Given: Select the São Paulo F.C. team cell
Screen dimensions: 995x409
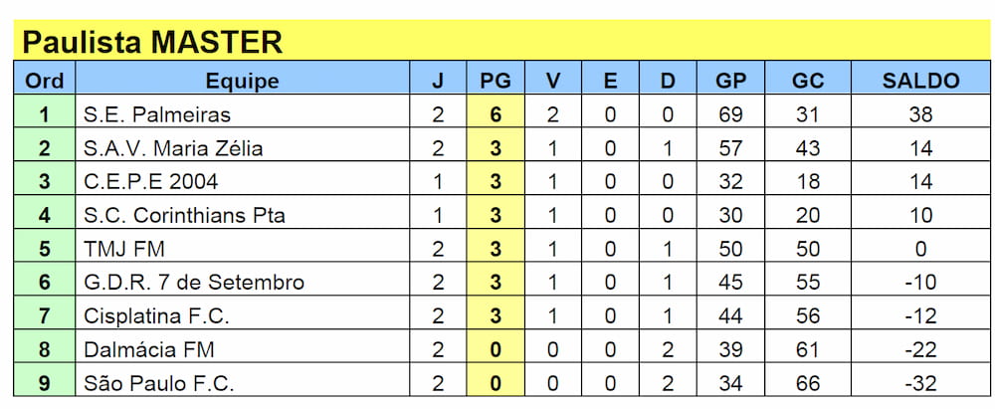Looking at the screenshot, I should coord(159,383).
